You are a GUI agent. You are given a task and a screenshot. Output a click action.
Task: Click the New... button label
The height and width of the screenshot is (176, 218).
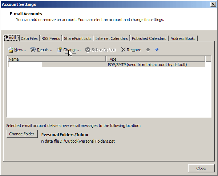(x=20, y=50)
